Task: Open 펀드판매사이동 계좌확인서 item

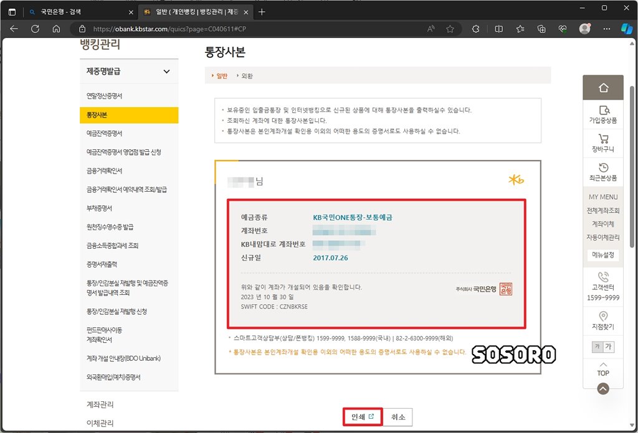Action: pyautogui.click(x=104, y=335)
